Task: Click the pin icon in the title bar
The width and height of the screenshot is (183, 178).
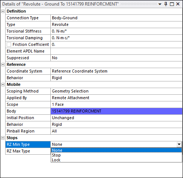Action: [166, 4]
